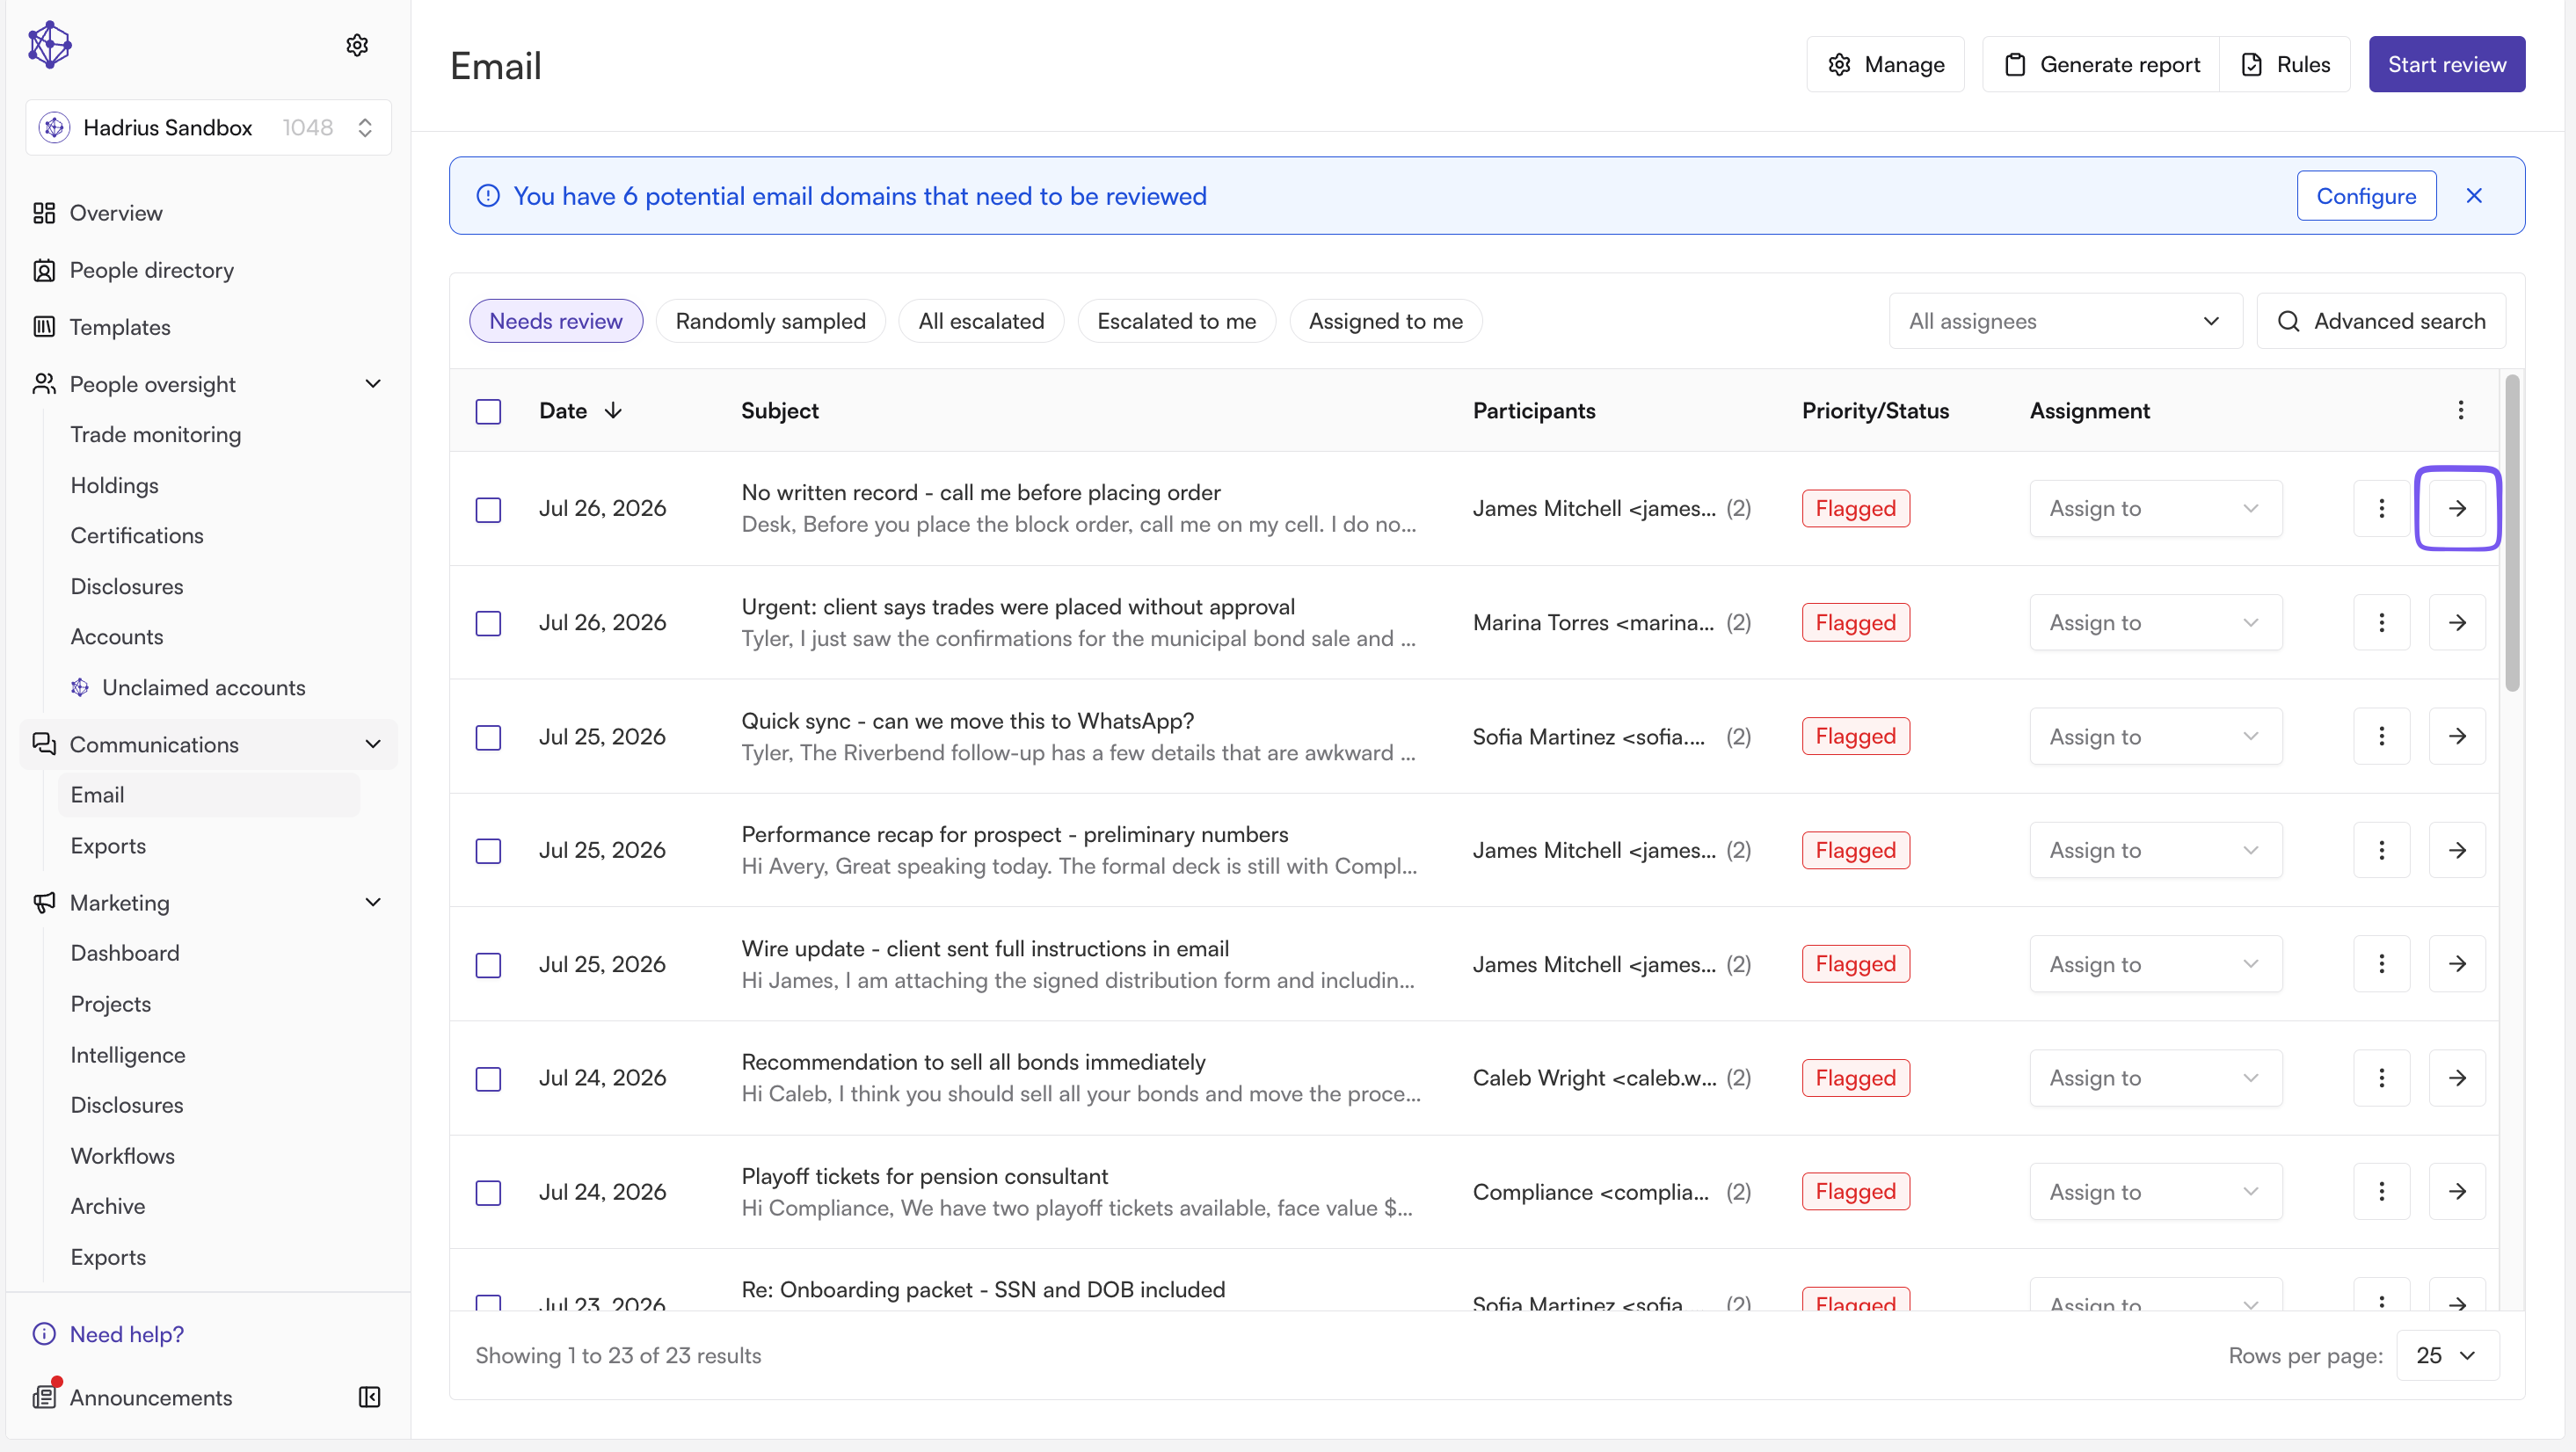Open Assign to dropdown for Wire update email
This screenshot has height=1452, width=2576.
coord(2155,964)
